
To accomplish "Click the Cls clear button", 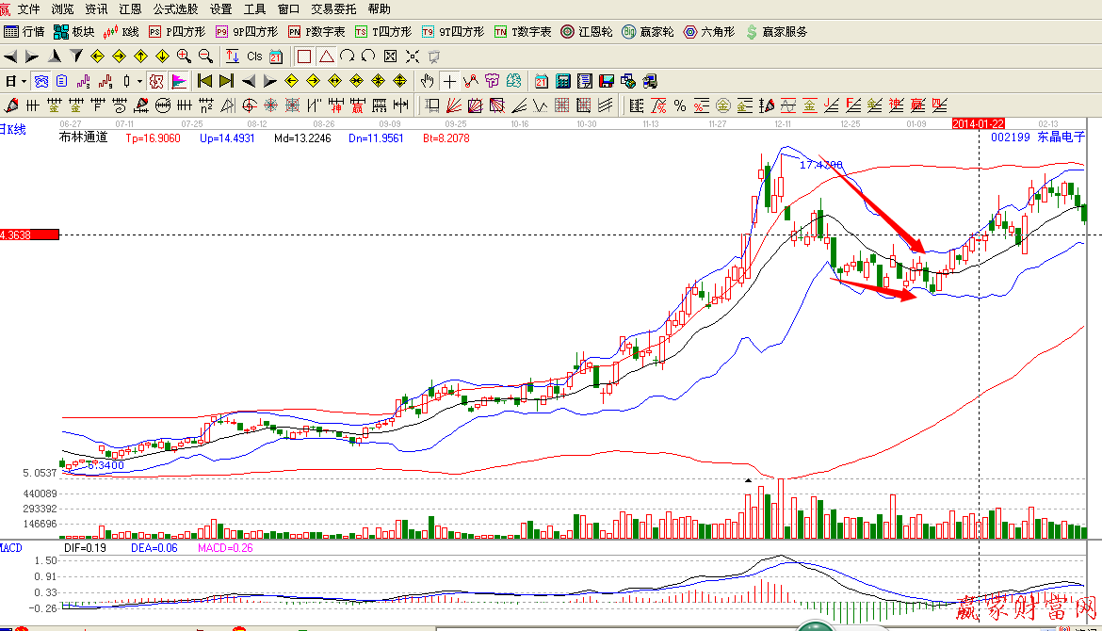I will tap(254, 56).
